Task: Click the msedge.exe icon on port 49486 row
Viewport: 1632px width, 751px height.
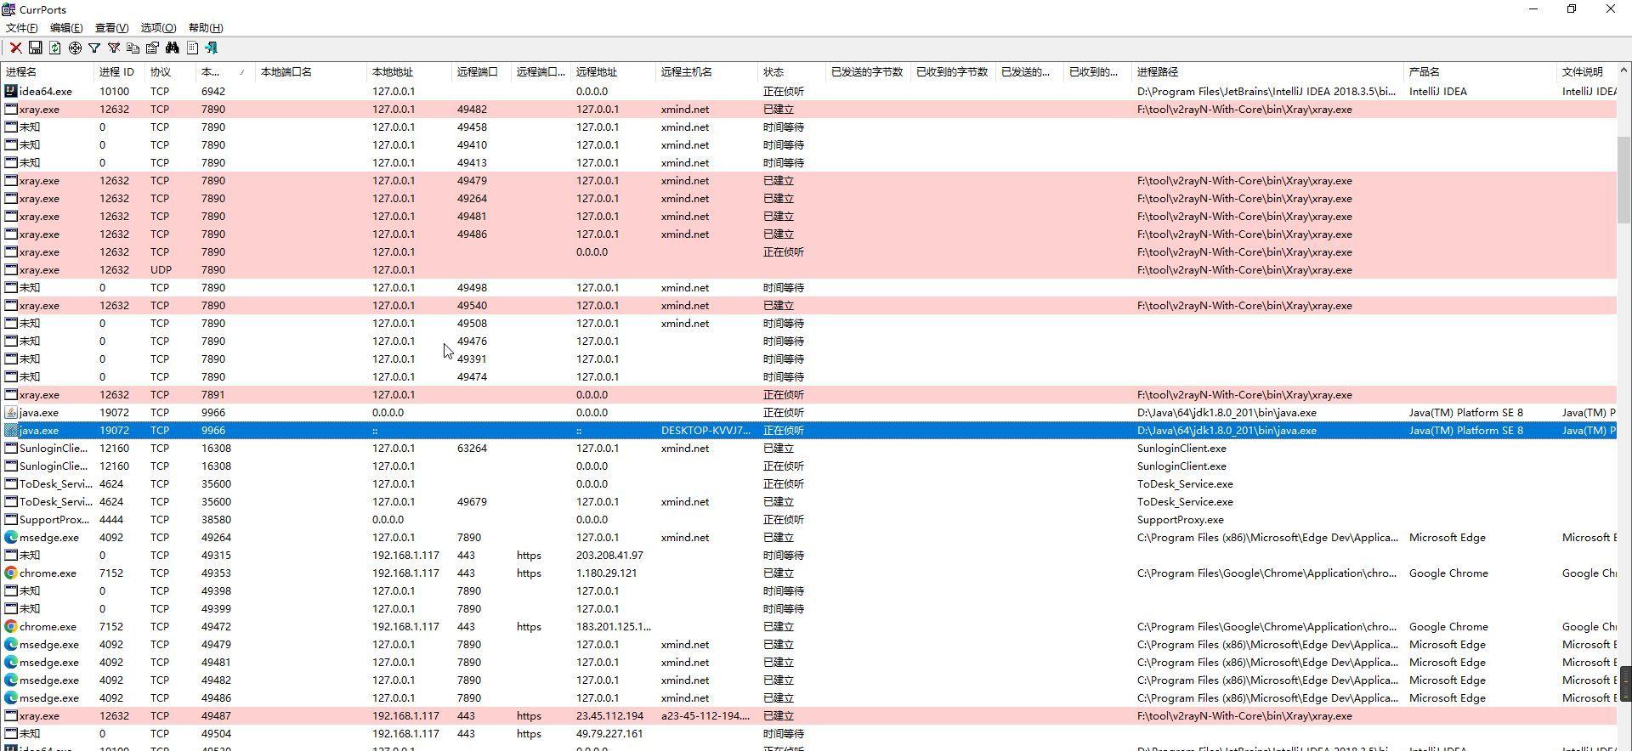Action: 11,697
